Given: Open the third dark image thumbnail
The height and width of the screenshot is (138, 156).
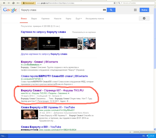Looking at the screenshot, I should pos(69,43).
